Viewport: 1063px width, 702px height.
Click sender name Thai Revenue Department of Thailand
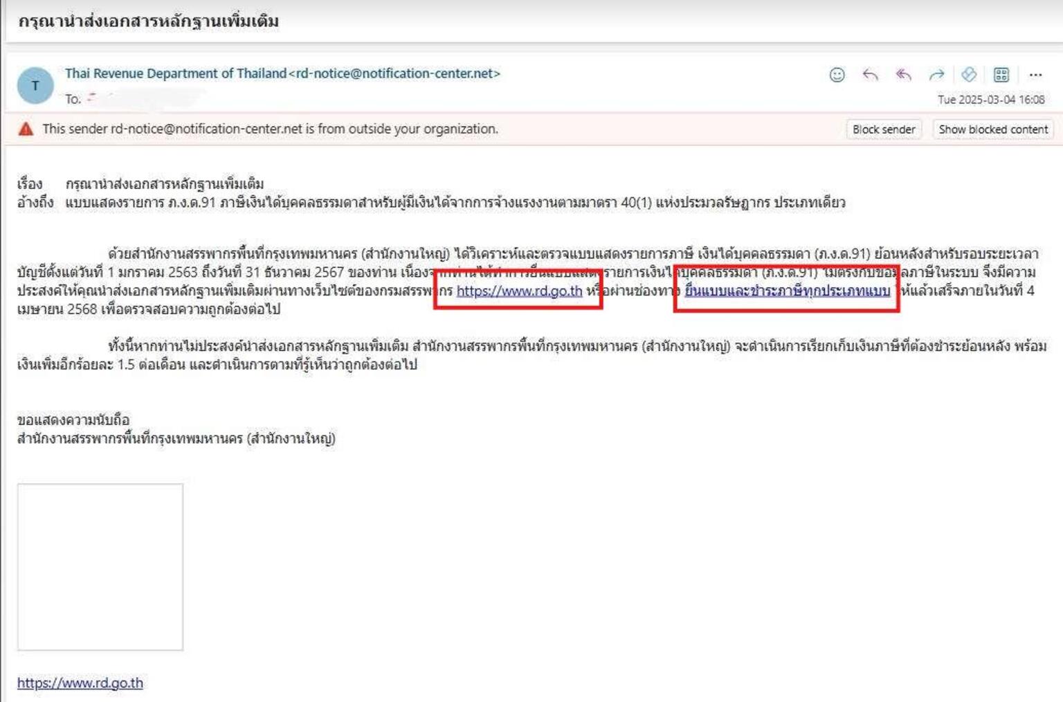click(x=176, y=73)
